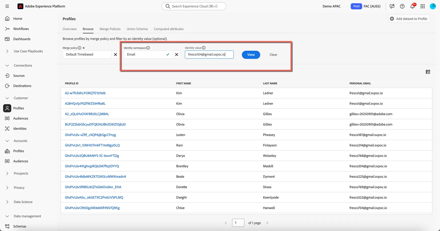Open the help question mark icon

coord(402,6)
